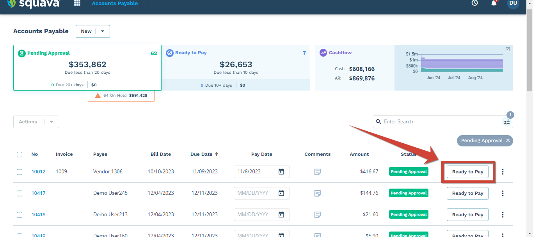Mark bill 10418 Ready to Pay
The height and width of the screenshot is (237, 533).
[467, 215]
